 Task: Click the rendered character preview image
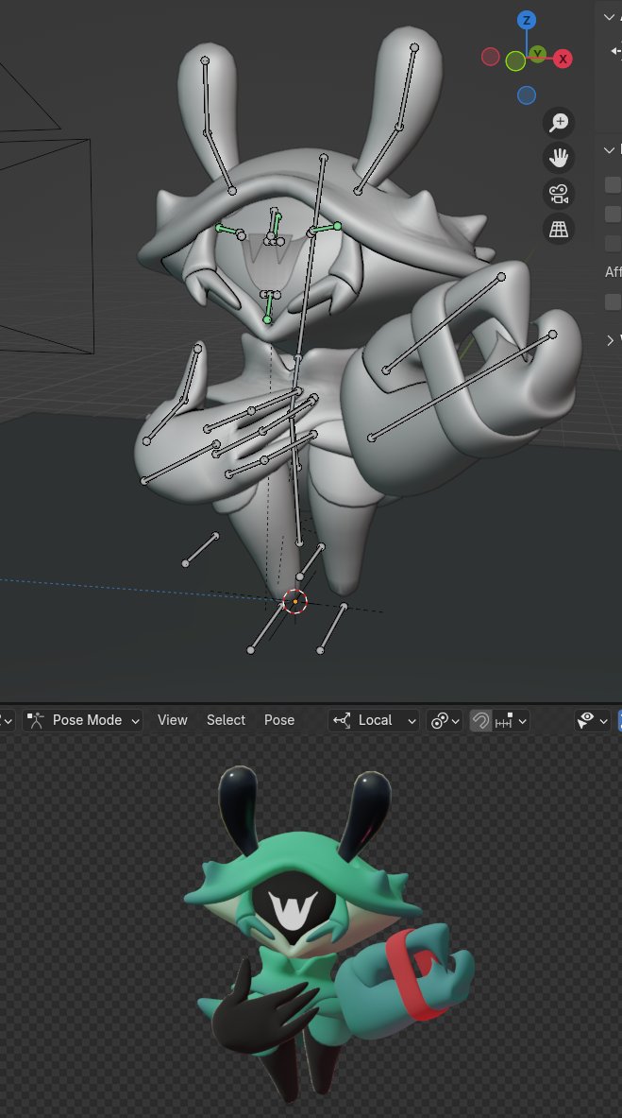[328, 933]
